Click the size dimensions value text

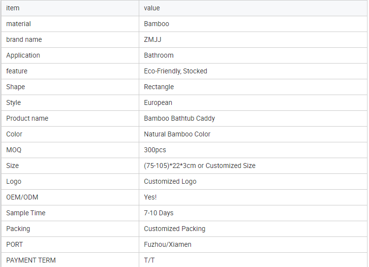point(199,166)
